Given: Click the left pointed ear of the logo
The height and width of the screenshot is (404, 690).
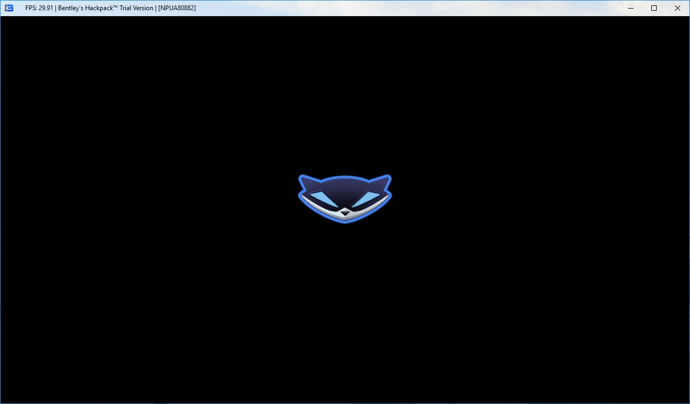Looking at the screenshot, I should click(305, 181).
